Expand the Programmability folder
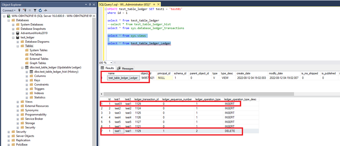 [x=17, y=115]
